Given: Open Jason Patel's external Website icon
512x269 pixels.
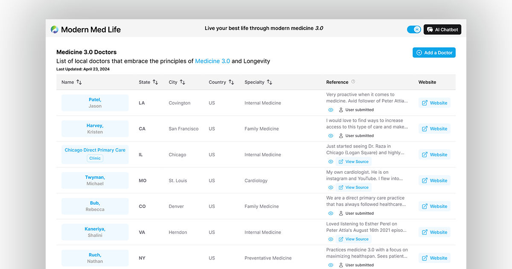Looking at the screenshot, I should click(425, 103).
